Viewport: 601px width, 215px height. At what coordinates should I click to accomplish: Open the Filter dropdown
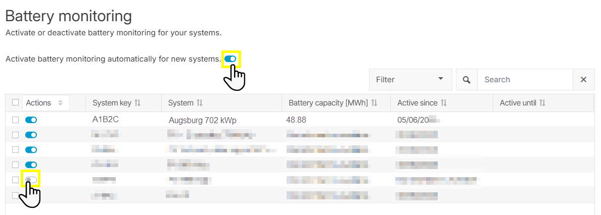409,80
